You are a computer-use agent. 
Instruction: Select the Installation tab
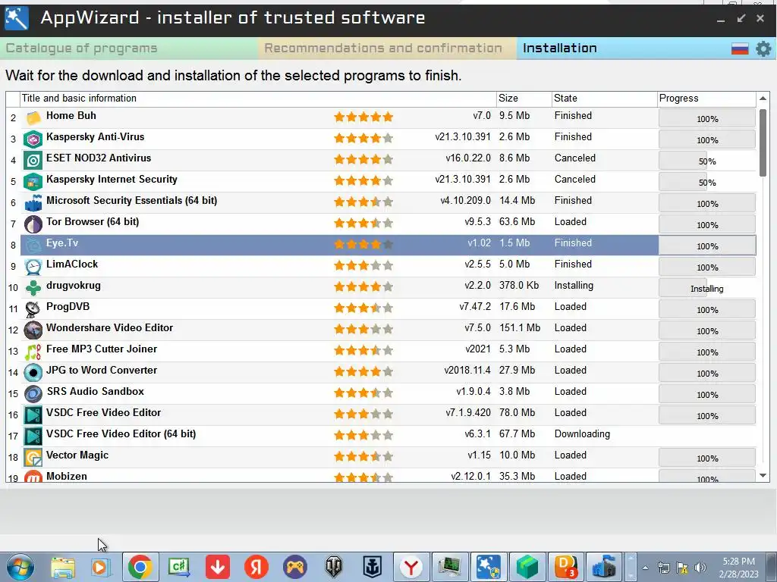point(560,48)
